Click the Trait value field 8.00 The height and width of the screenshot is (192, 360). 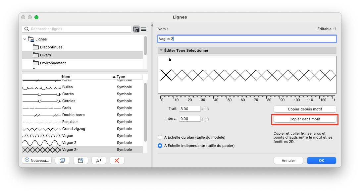click(190, 109)
